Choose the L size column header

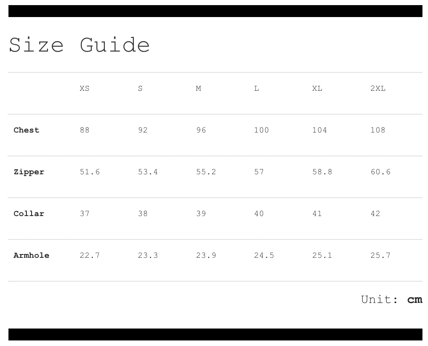[x=256, y=89]
